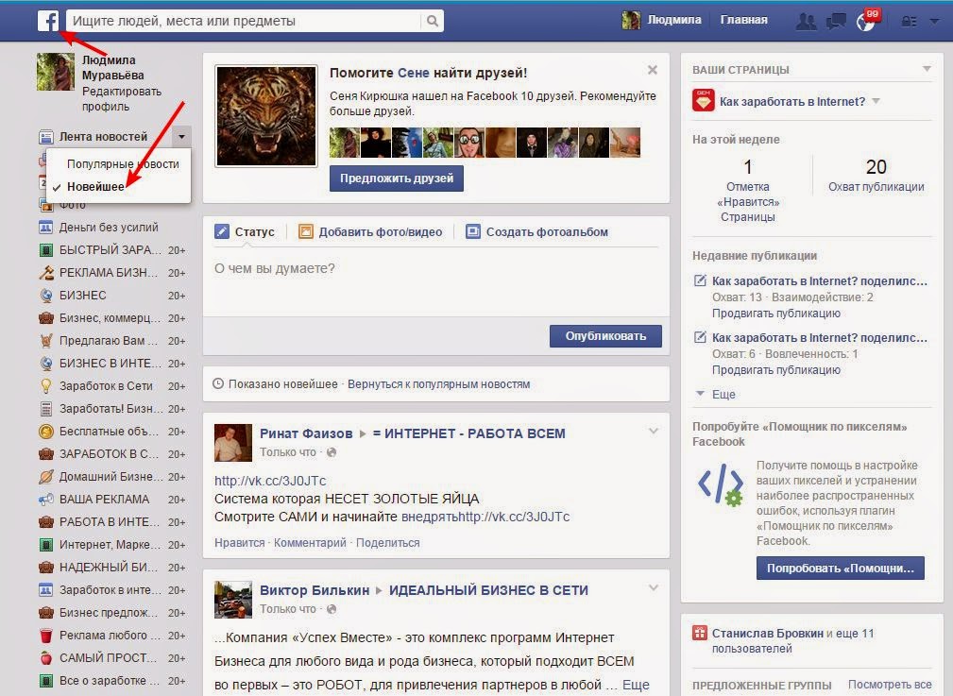Open Как заработать в Internet? page dropdown

tap(876, 101)
